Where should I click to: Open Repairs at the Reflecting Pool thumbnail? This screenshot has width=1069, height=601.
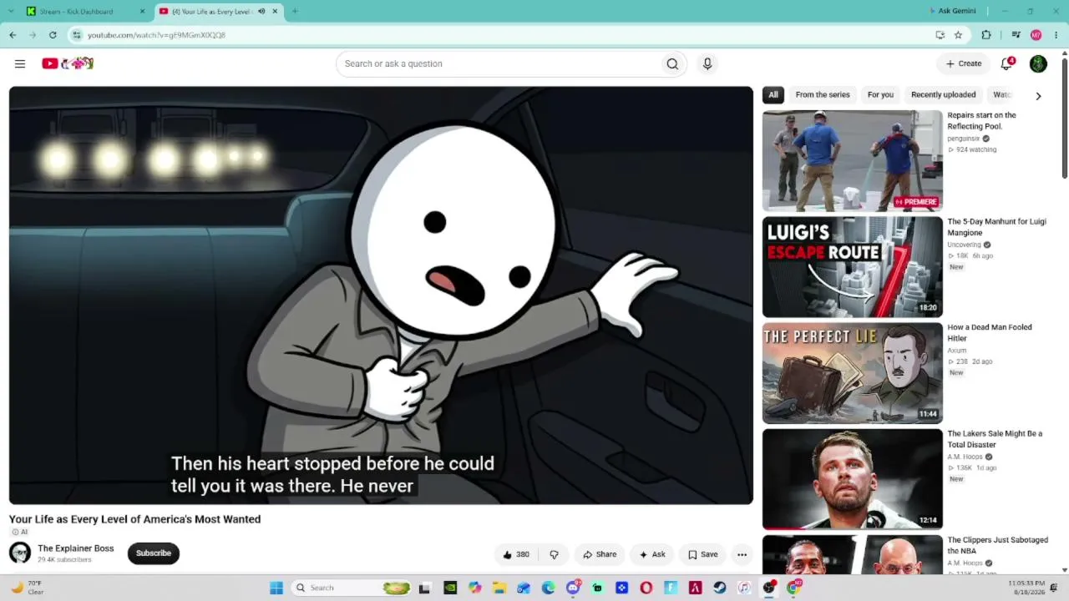pos(852,160)
